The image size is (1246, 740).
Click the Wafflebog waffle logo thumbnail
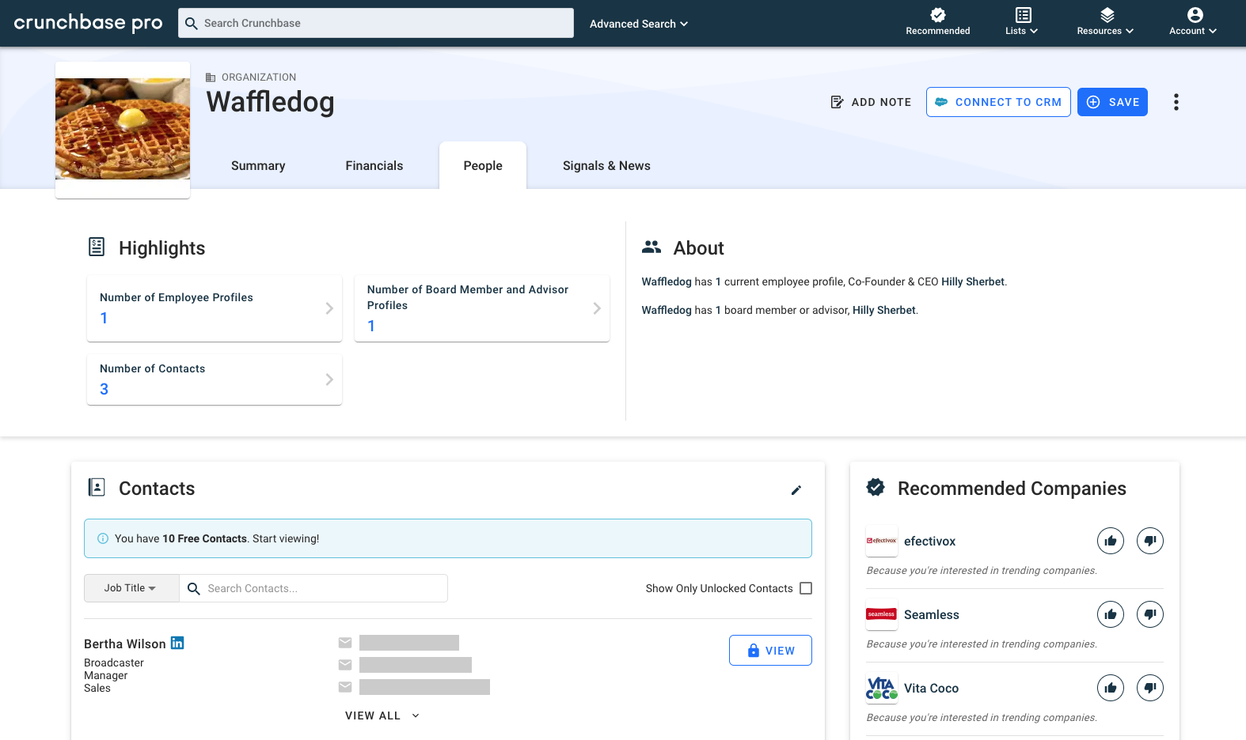tap(123, 129)
